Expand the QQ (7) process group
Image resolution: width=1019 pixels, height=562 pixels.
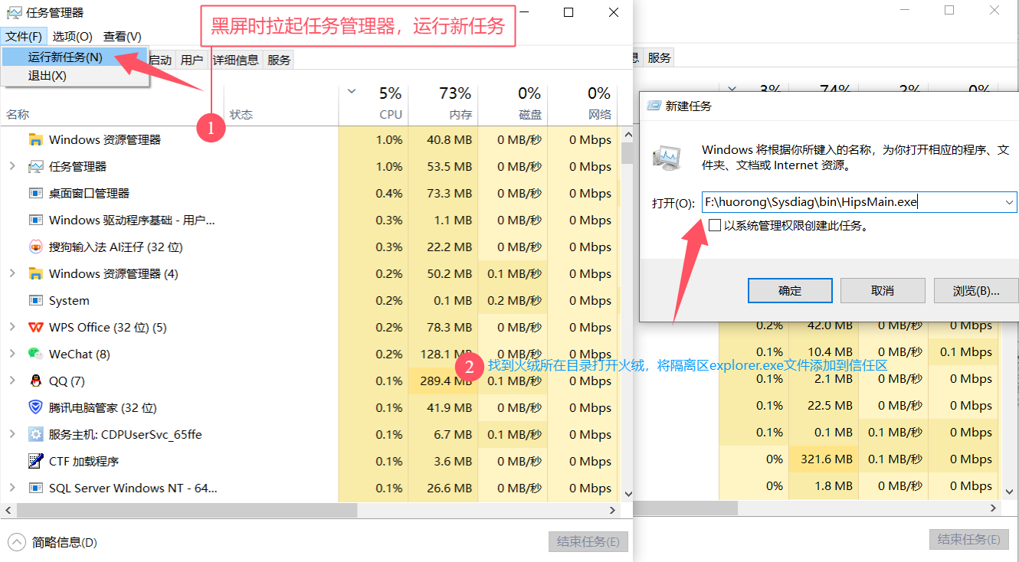(x=12, y=381)
